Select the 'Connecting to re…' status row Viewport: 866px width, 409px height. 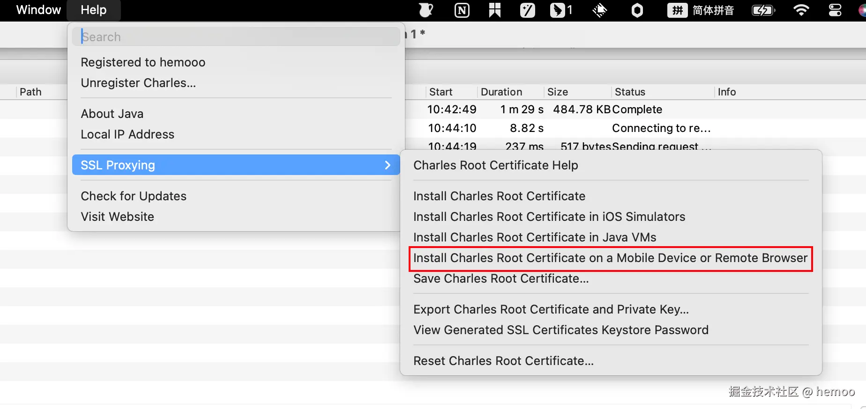661,128
